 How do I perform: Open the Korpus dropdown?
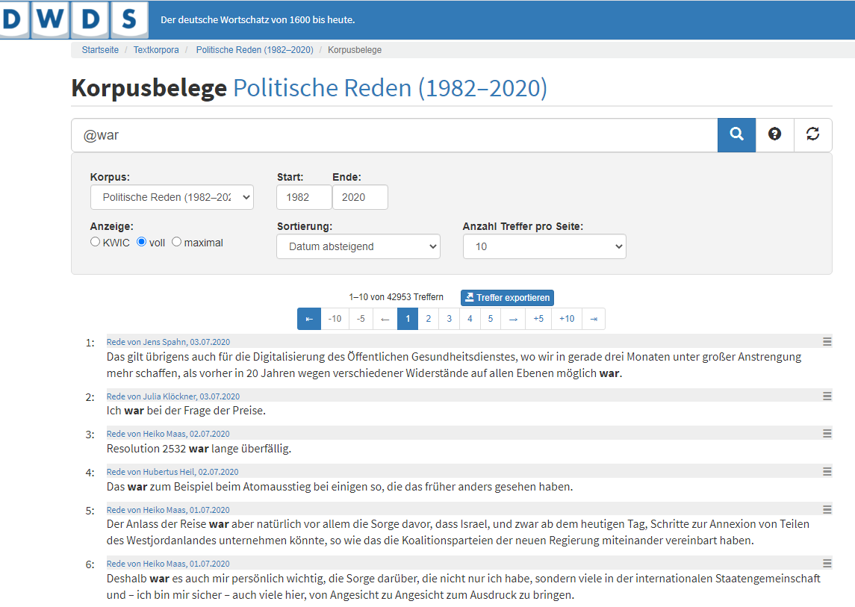point(172,197)
